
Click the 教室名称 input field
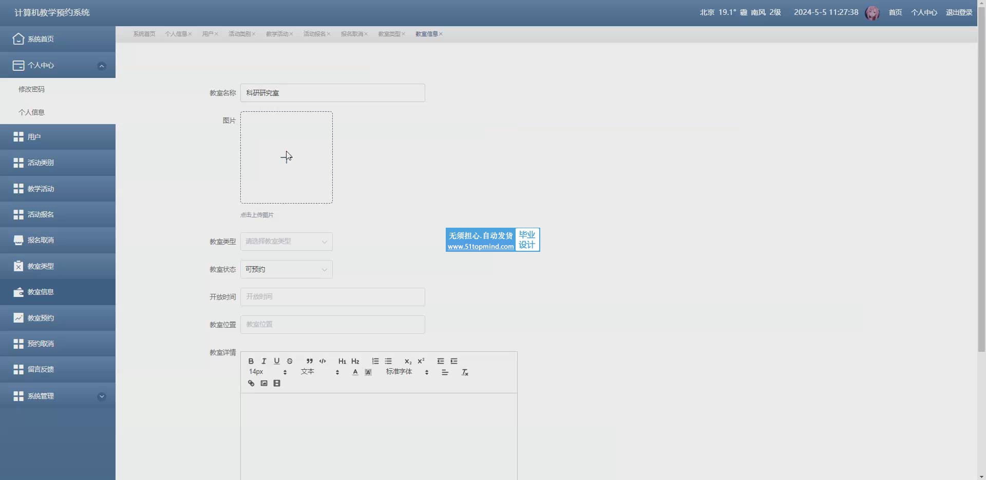(333, 93)
